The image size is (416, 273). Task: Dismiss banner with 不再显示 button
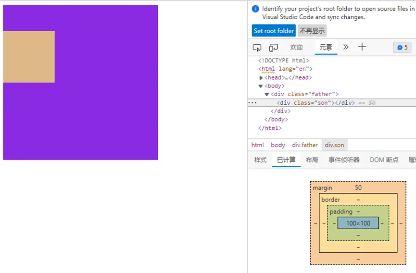(312, 31)
